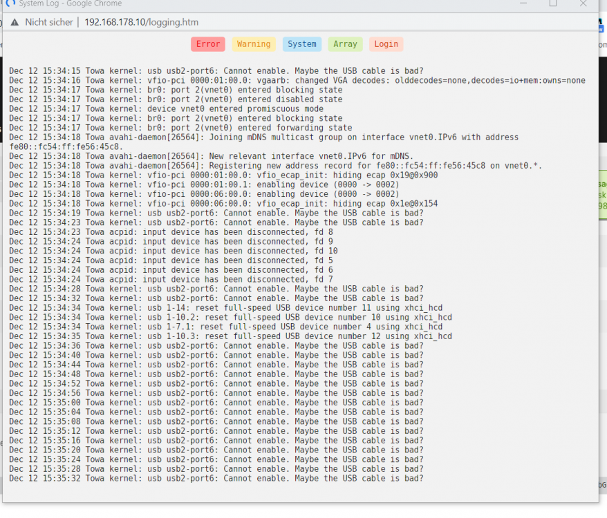Select first log line at 15:34:15
The width and height of the screenshot is (607, 518).
coord(216,71)
